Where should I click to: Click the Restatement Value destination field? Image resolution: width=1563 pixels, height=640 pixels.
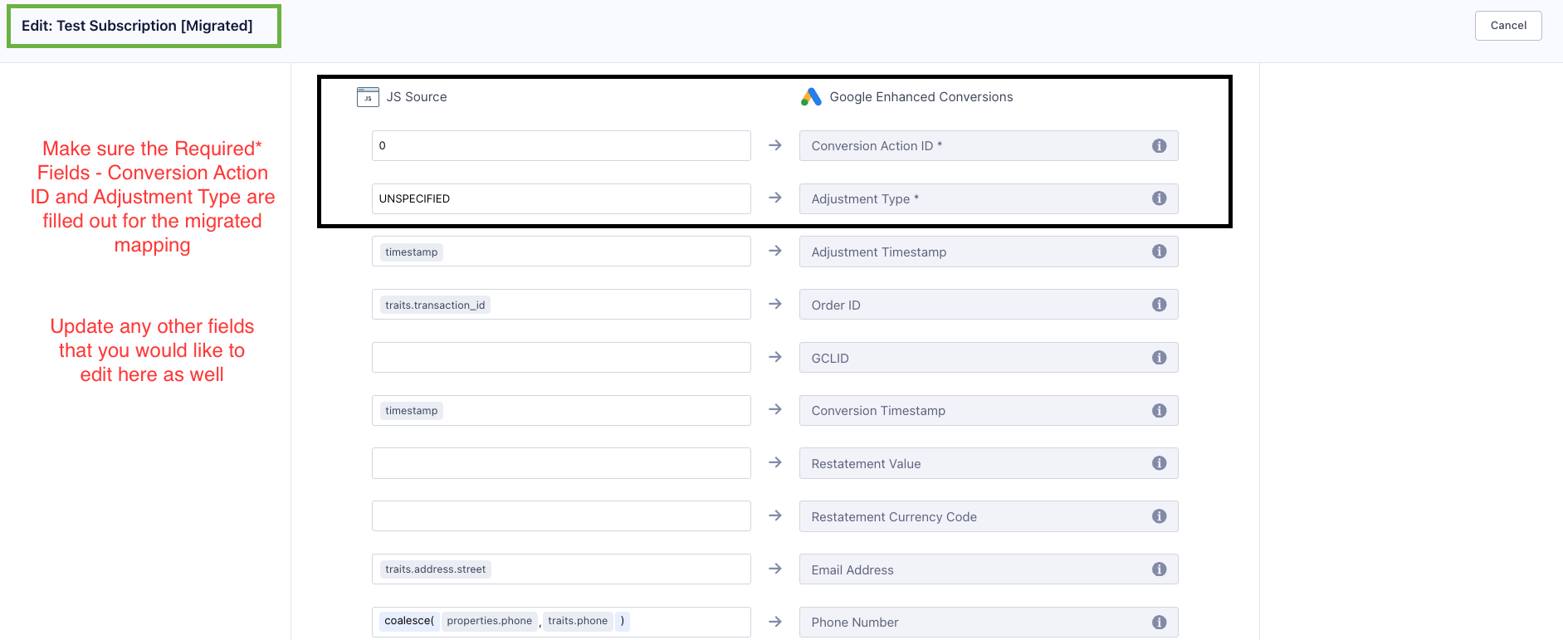tap(989, 463)
